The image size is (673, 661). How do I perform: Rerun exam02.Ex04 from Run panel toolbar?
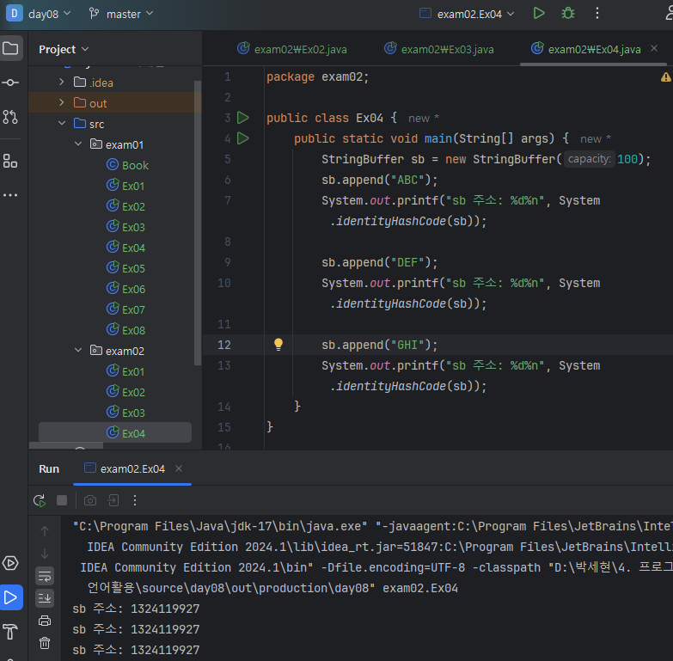pos(39,500)
